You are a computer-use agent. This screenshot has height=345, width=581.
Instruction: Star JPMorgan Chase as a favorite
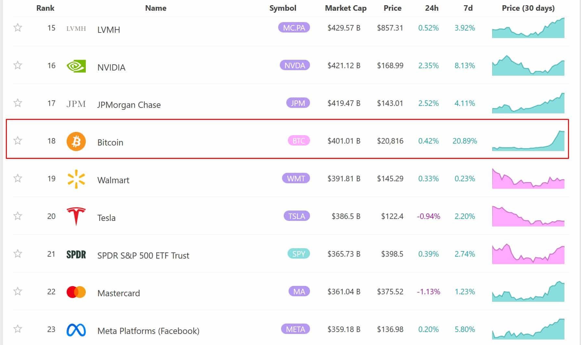pos(18,103)
